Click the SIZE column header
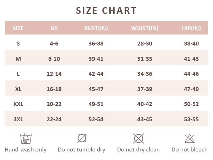Screen dimensions: 213x160 click(18, 28)
